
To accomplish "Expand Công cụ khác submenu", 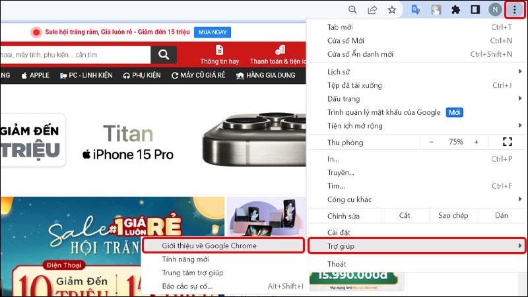I will point(417,199).
